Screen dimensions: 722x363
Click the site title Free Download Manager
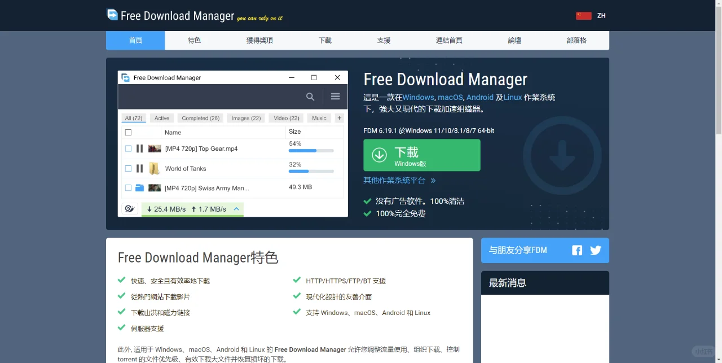click(x=177, y=16)
